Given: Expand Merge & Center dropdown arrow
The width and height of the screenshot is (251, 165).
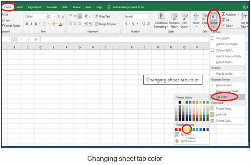Looking at the screenshot, I should [119, 24].
